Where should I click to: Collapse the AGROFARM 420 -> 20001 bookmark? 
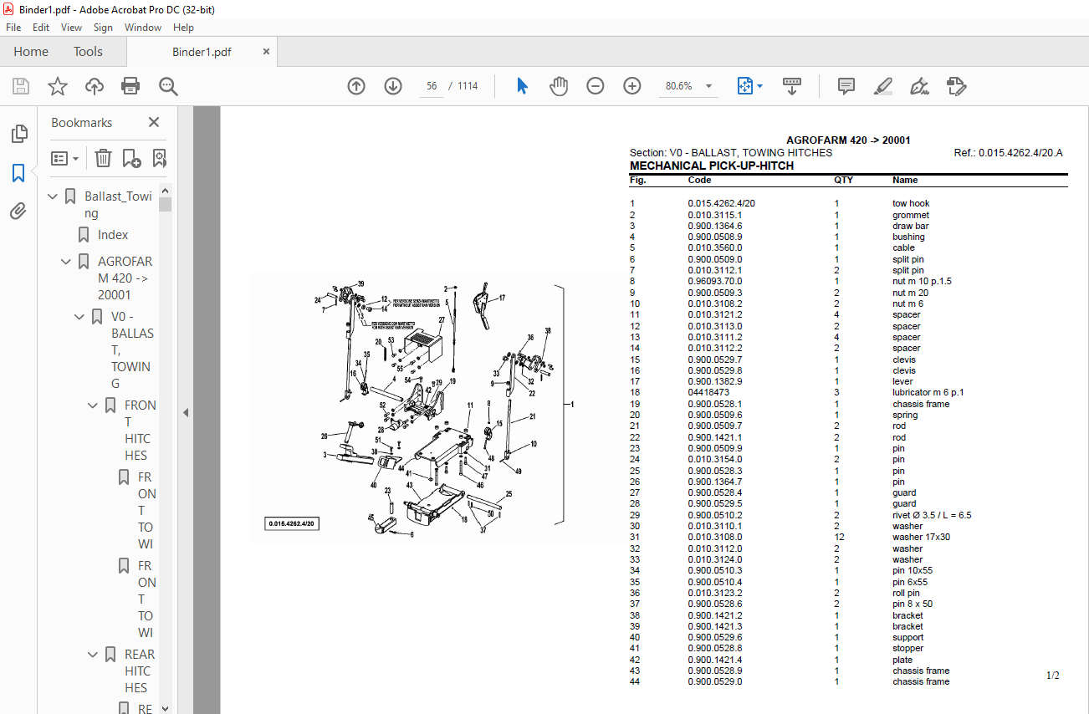pyautogui.click(x=66, y=262)
